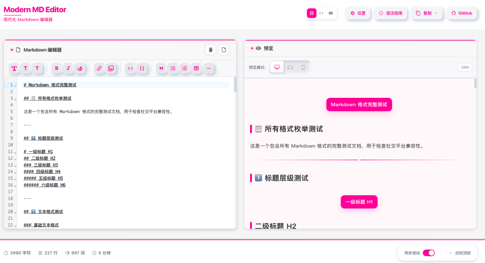This screenshot has width=485, height=263.
Task: Click the ordered list toolbar icon
Action: coord(184,68)
